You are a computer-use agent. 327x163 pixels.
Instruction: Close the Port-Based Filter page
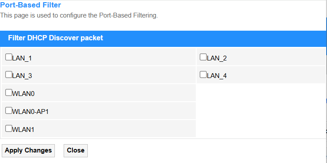[75, 150]
